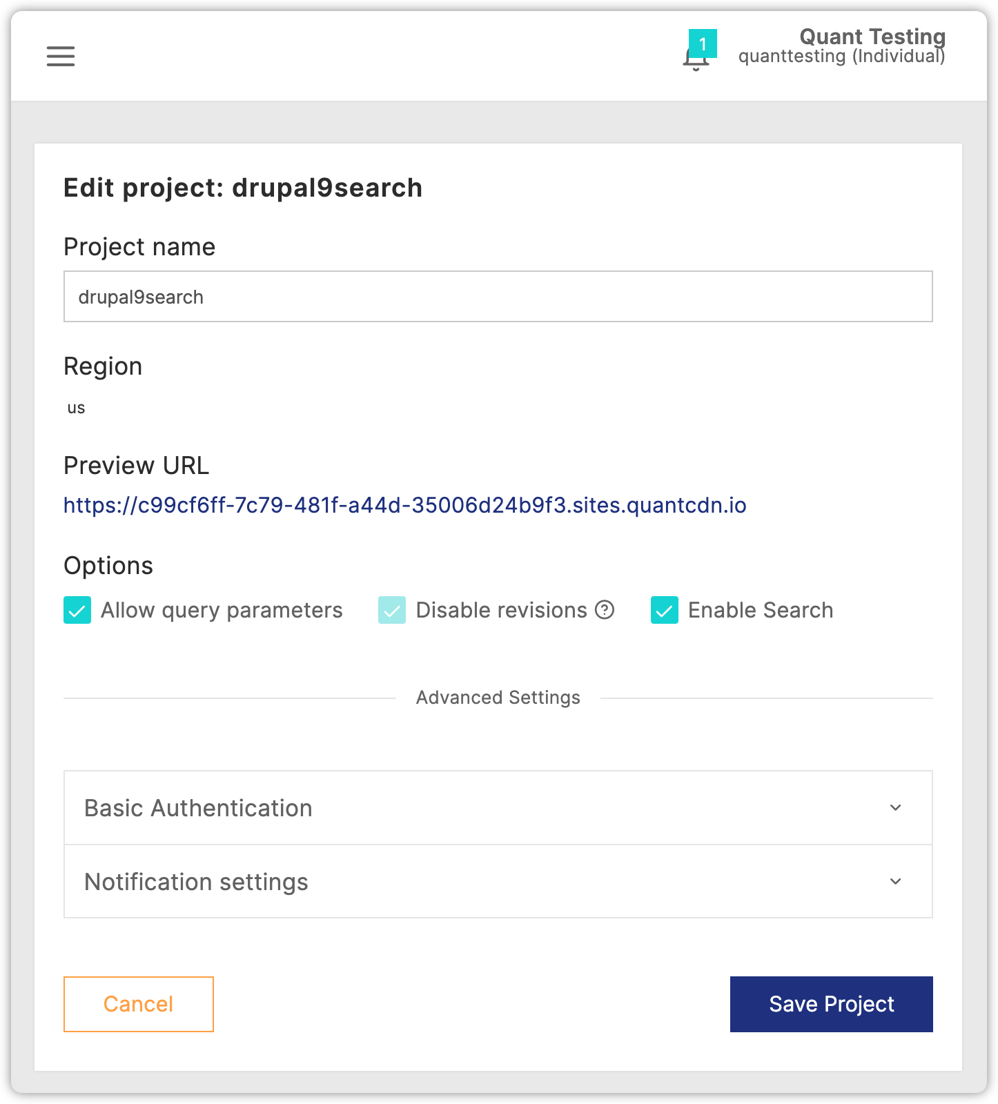Open the hamburger navigation menu

point(61,56)
